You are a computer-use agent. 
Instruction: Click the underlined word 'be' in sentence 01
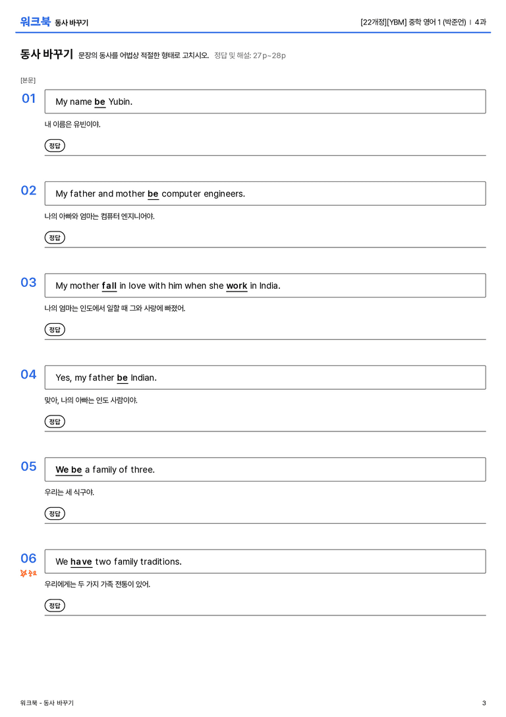(x=99, y=102)
